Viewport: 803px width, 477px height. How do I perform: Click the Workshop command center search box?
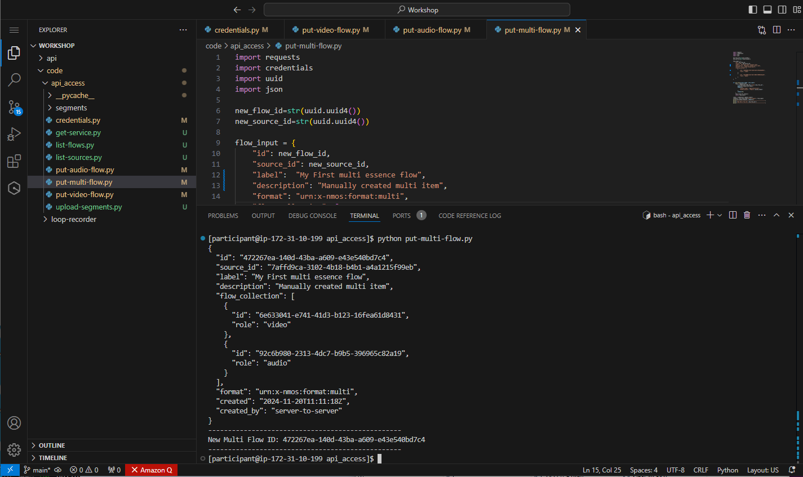[x=417, y=10]
